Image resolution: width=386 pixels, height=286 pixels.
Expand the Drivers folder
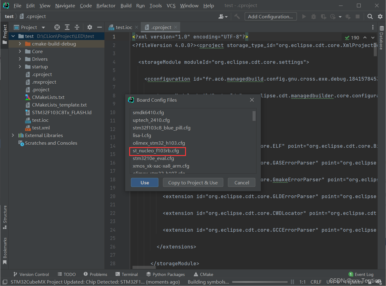pos(20,59)
